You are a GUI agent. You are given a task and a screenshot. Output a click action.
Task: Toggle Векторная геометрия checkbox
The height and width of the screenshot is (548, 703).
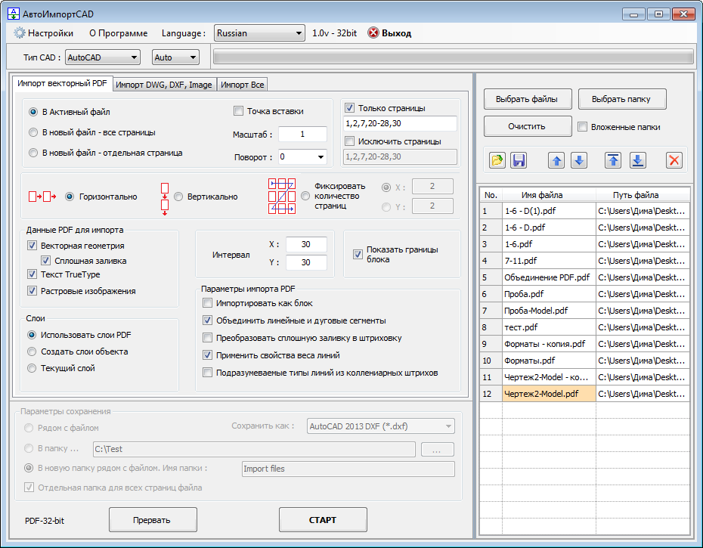click(32, 246)
